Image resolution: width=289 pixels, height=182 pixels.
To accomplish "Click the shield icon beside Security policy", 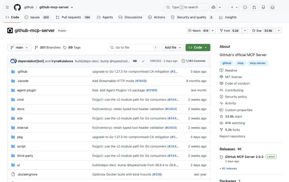I will point(221,97).
